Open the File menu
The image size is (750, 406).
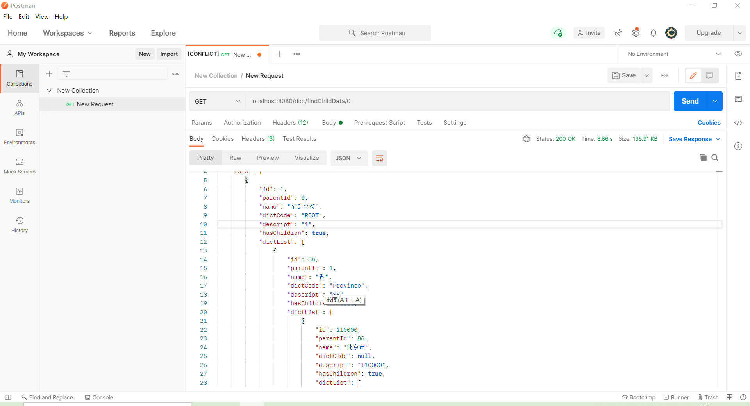[x=8, y=16]
